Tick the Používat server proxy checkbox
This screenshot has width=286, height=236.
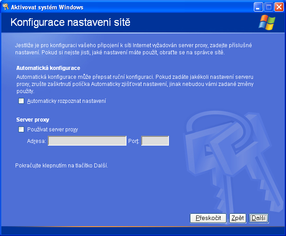pos(21,130)
